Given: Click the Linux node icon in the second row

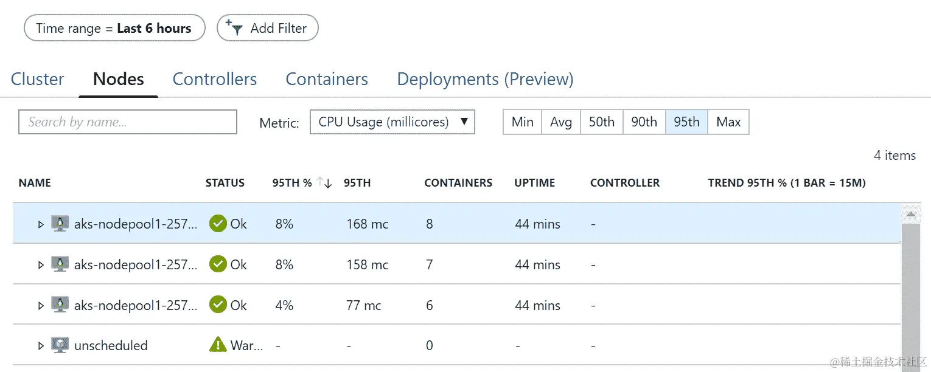Looking at the screenshot, I should tap(60, 264).
